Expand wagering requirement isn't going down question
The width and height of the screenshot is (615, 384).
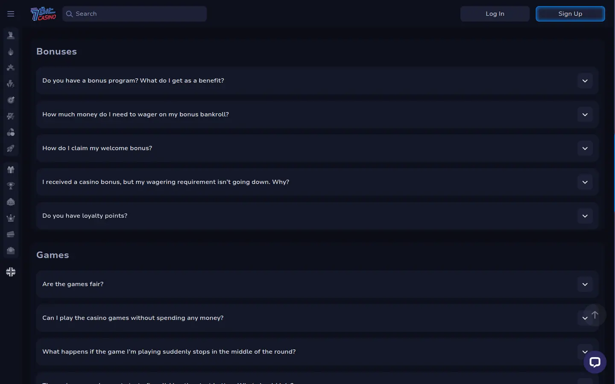pos(317,182)
